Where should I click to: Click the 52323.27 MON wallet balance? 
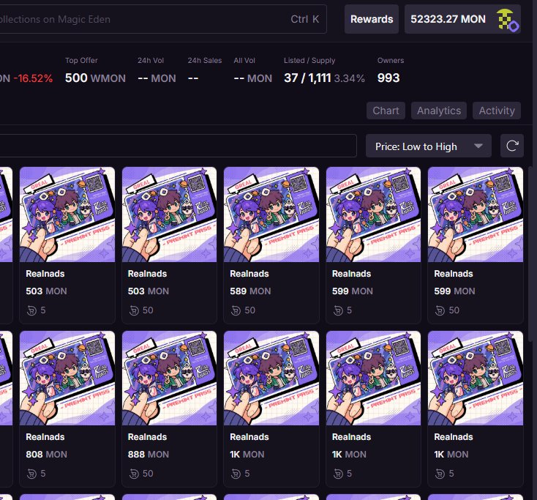point(448,19)
